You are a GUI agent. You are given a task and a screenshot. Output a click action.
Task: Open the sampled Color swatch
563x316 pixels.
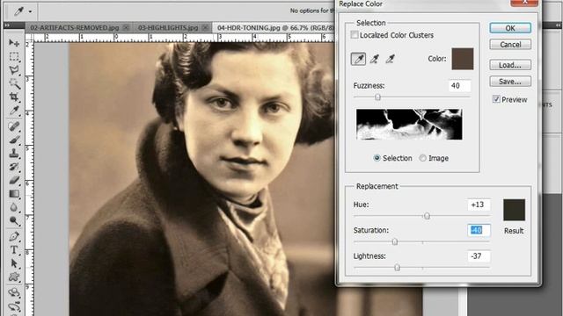(463, 59)
